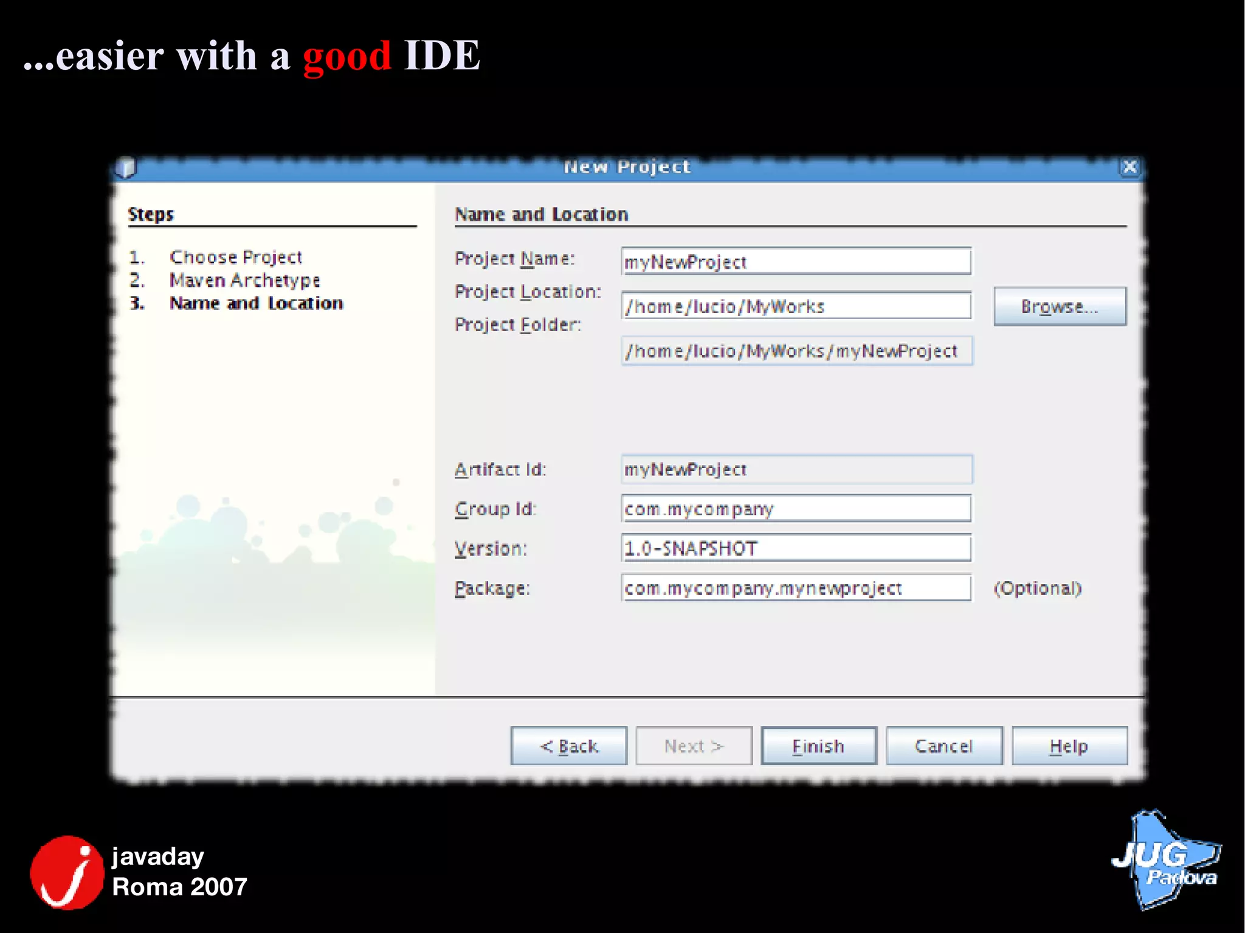Click the 'Project Folder:' label

518,325
